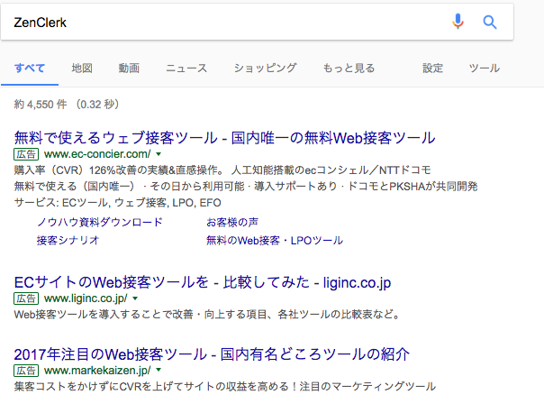This screenshot has height=404, width=544.
Task: Click the www.markekaizen.jp/ green URL text
Action: point(97,371)
